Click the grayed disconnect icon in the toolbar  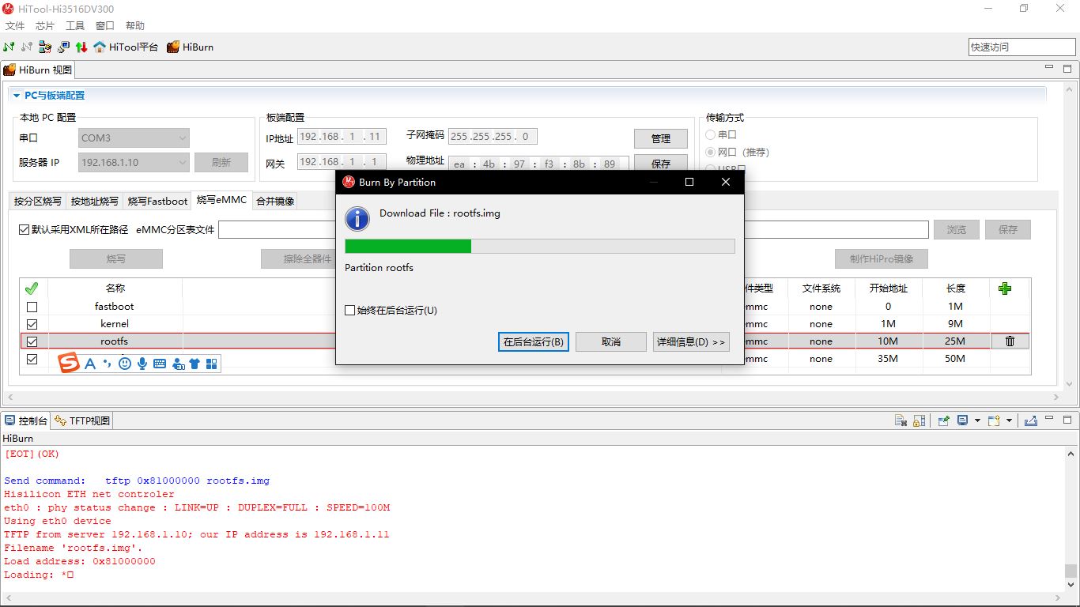(27, 47)
